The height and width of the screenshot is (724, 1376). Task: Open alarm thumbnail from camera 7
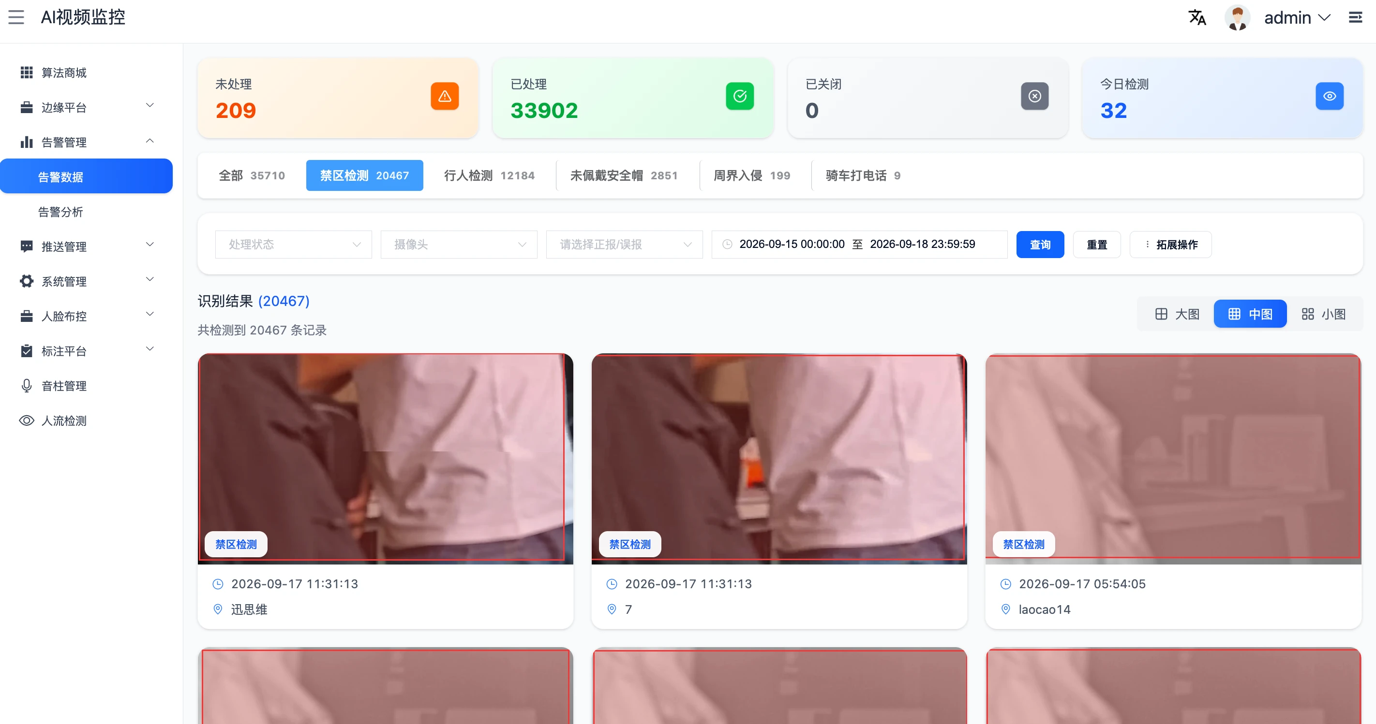pos(779,458)
